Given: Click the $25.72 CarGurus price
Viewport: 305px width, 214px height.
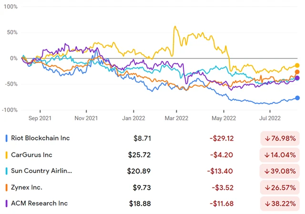Looking at the screenshot, I should pyautogui.click(x=140, y=154).
